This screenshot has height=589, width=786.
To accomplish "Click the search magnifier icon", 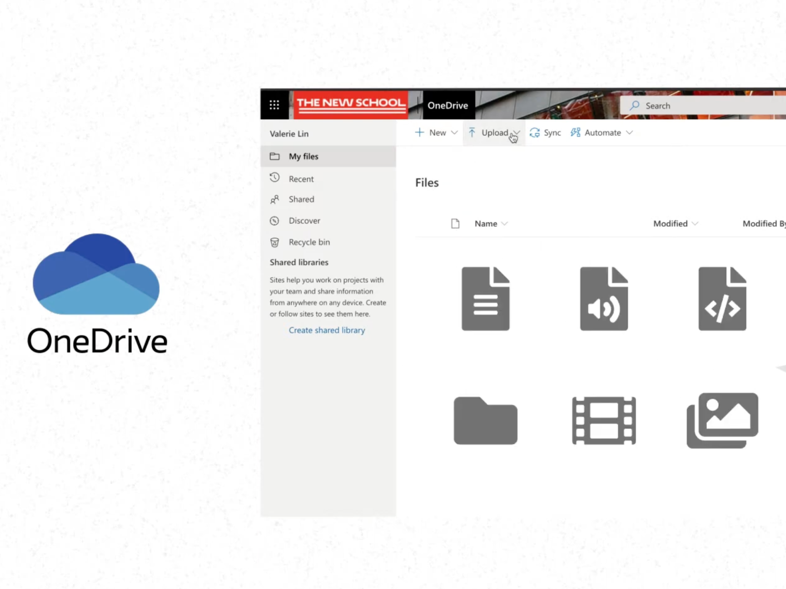I will [x=635, y=106].
